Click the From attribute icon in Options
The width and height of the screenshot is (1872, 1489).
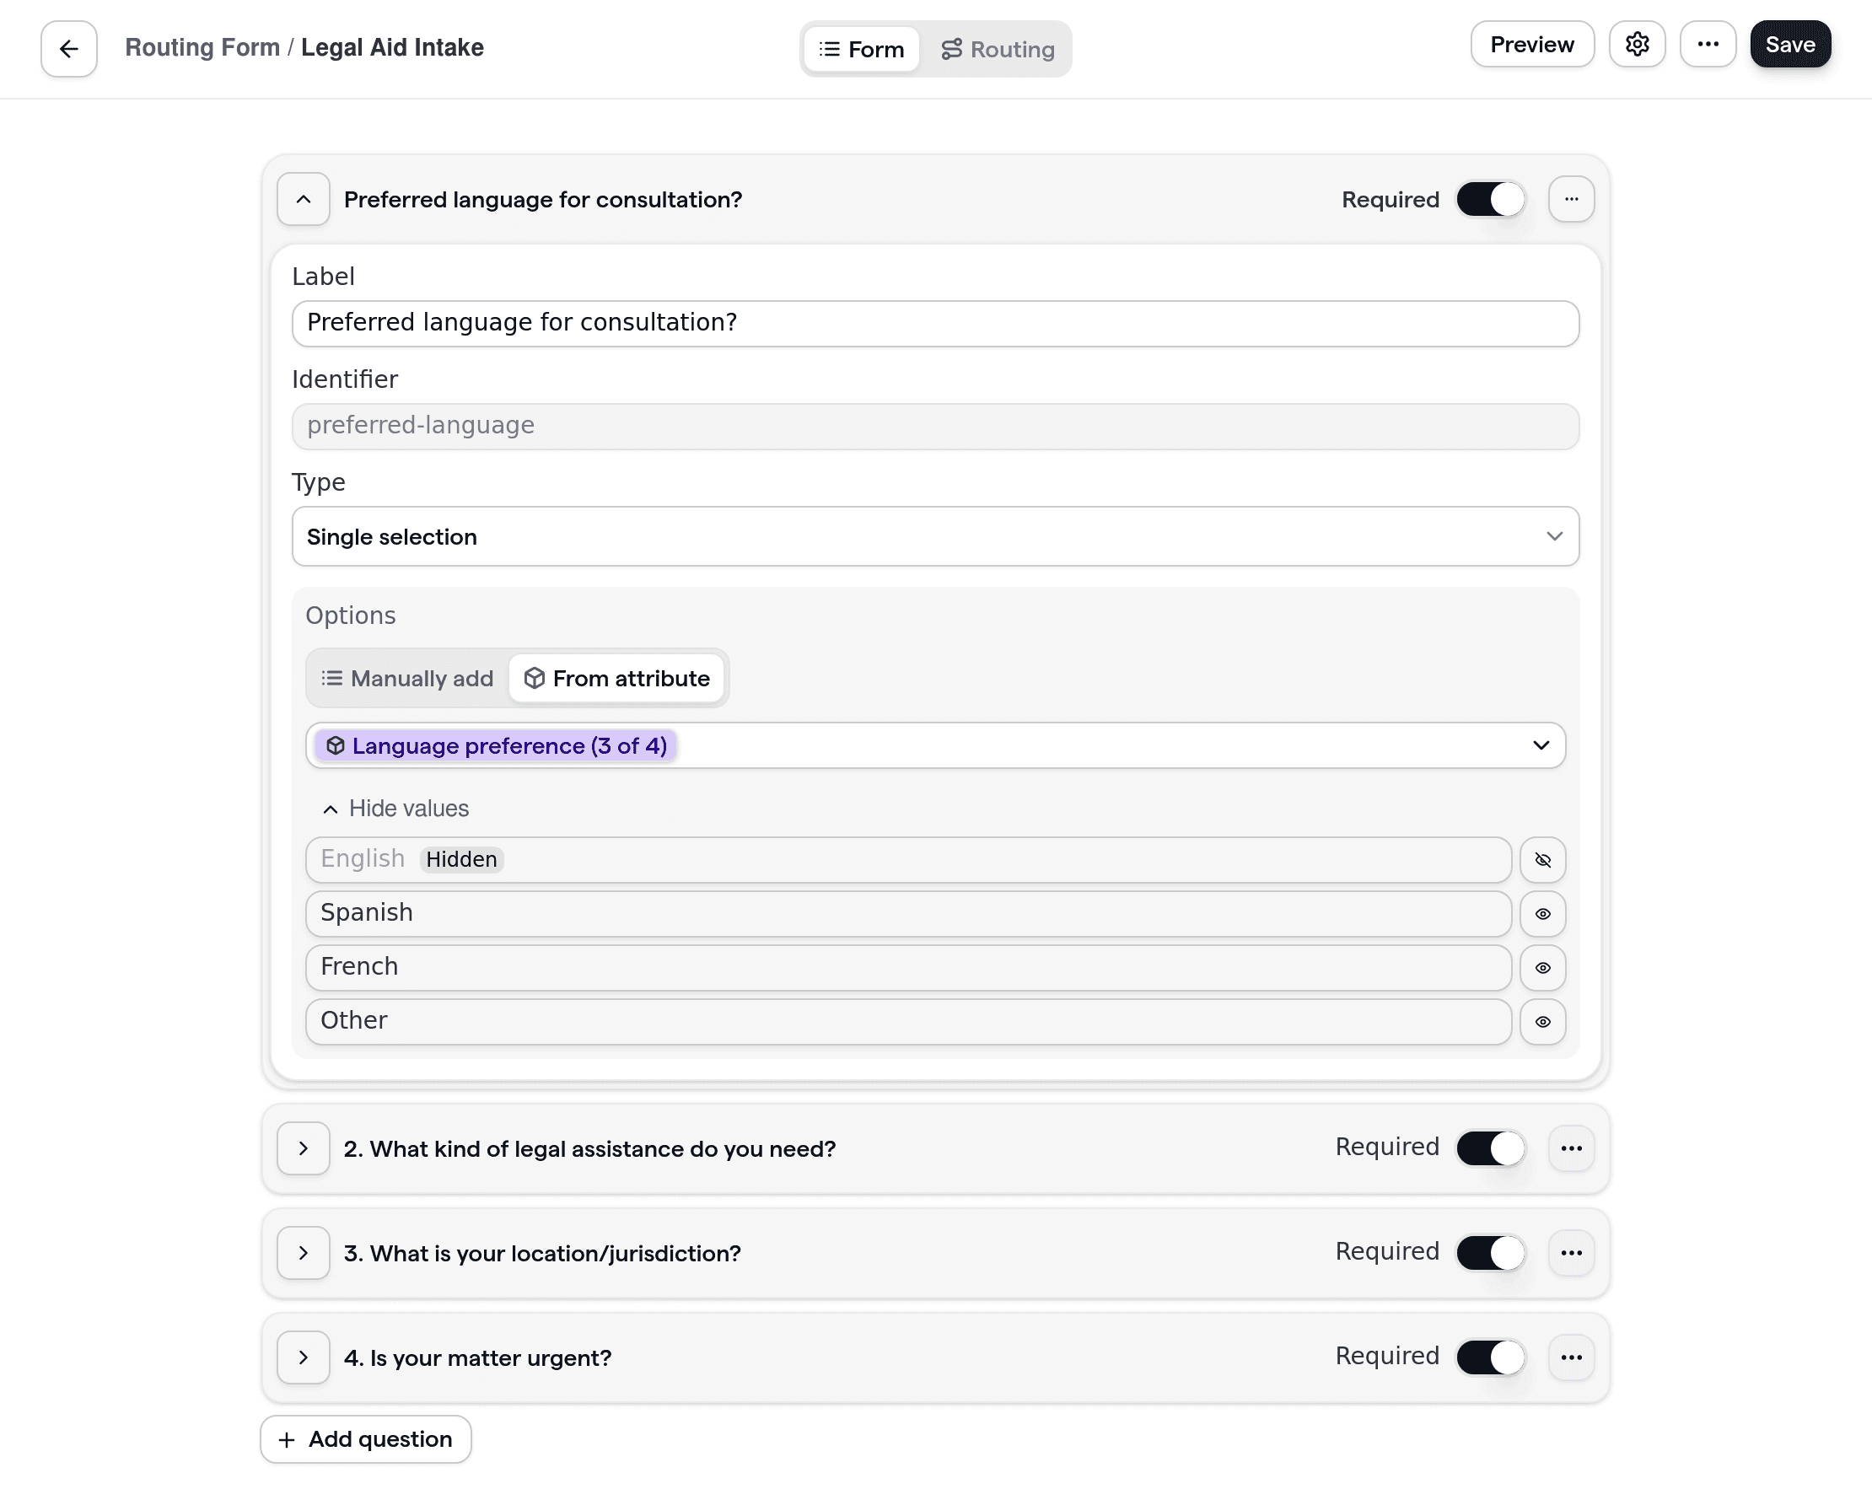click(x=535, y=678)
